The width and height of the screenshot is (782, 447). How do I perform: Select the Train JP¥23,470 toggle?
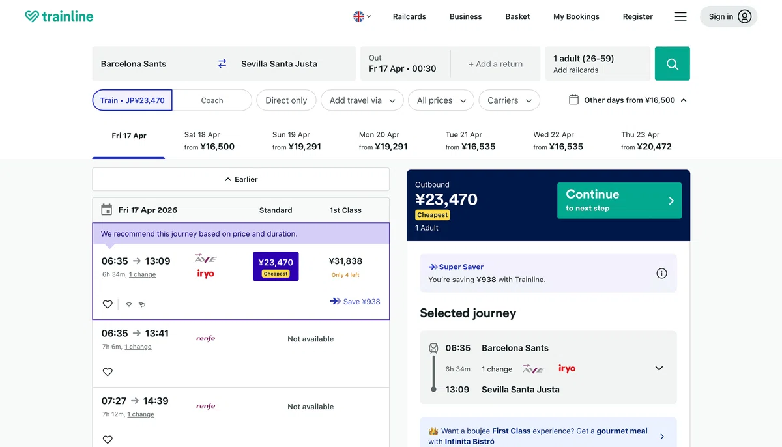pyautogui.click(x=132, y=100)
